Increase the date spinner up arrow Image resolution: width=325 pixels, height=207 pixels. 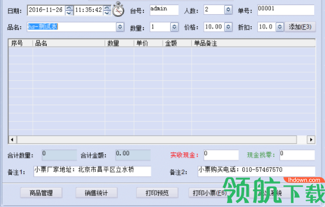click(69, 8)
